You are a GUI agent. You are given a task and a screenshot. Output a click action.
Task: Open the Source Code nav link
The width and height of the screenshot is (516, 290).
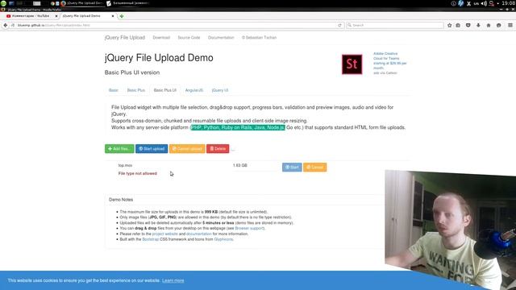click(x=189, y=38)
